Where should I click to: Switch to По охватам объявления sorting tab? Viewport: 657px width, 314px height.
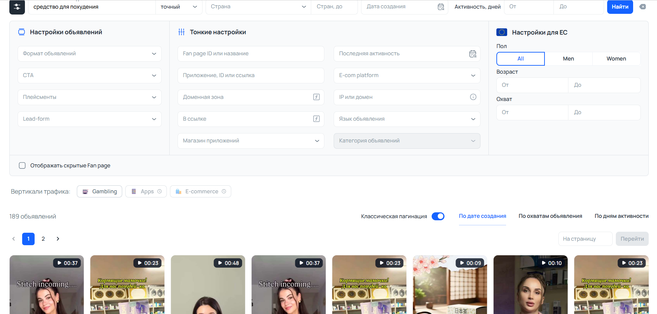click(550, 216)
